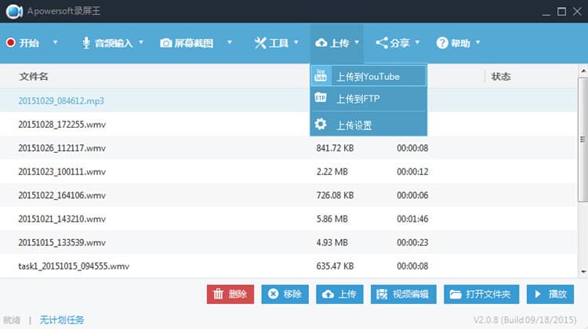This screenshot has width=588, height=329.
Task: Click the 00:01:46 duration cell
Action: [x=412, y=219]
